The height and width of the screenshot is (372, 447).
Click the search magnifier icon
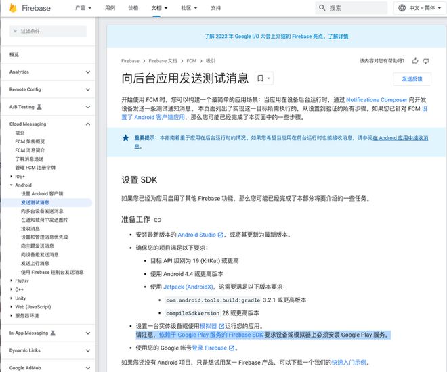pyautogui.click(x=322, y=7)
